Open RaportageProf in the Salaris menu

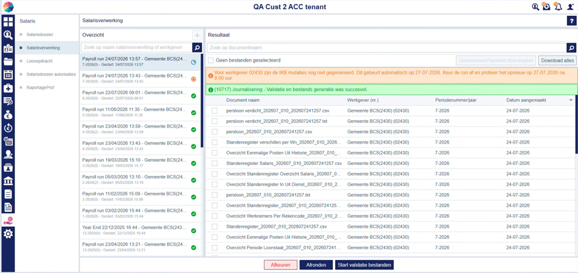(40, 87)
